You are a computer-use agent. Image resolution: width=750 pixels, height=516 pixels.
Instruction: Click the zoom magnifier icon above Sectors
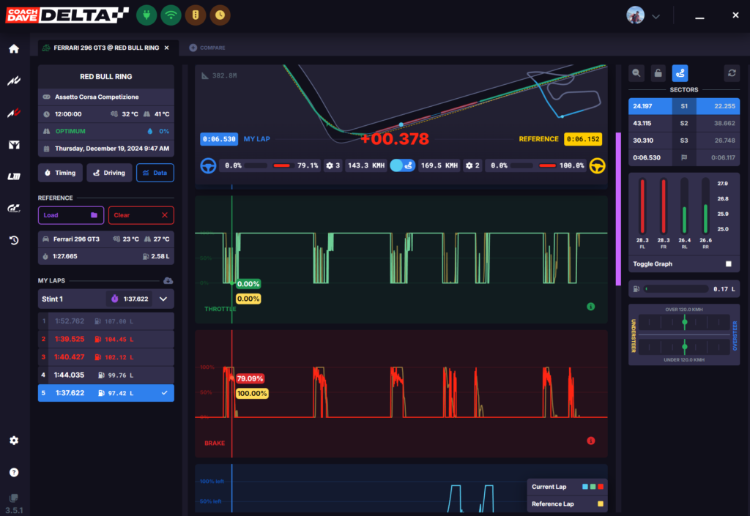coord(636,73)
